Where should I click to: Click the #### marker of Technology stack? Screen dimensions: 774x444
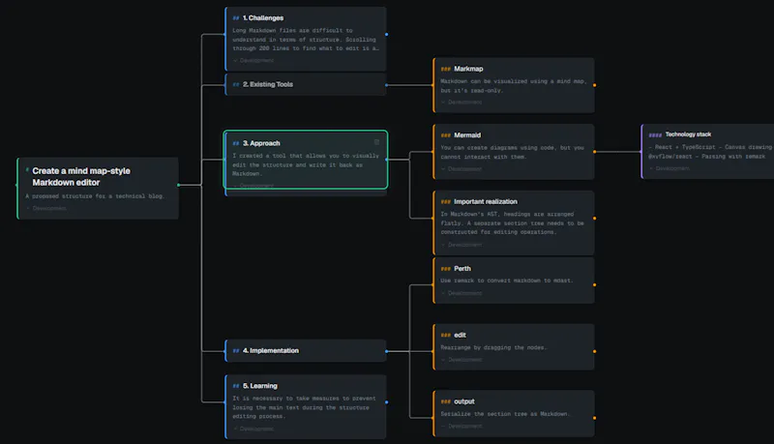pos(655,134)
